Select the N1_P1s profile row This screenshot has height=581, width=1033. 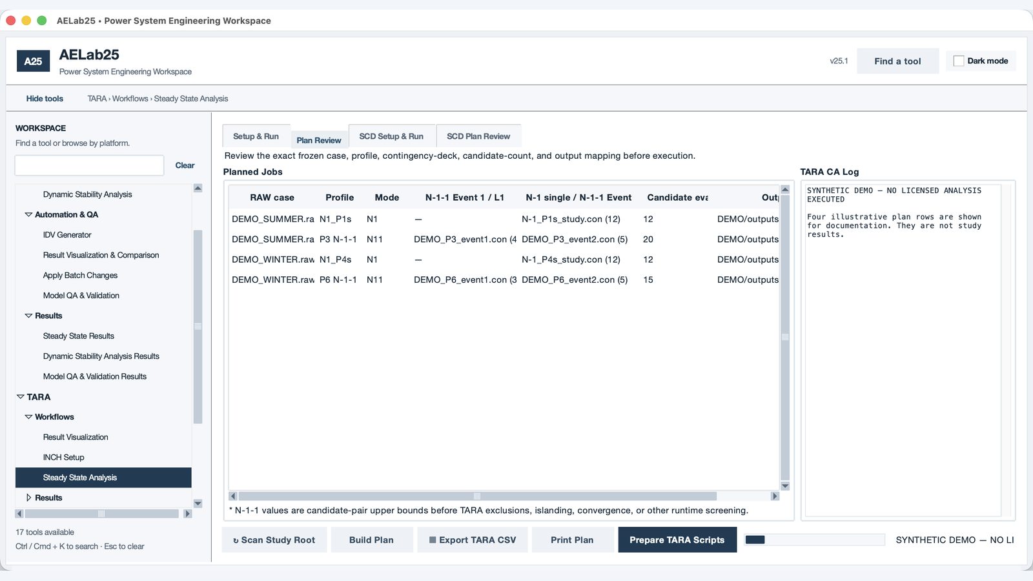pyautogui.click(x=504, y=219)
